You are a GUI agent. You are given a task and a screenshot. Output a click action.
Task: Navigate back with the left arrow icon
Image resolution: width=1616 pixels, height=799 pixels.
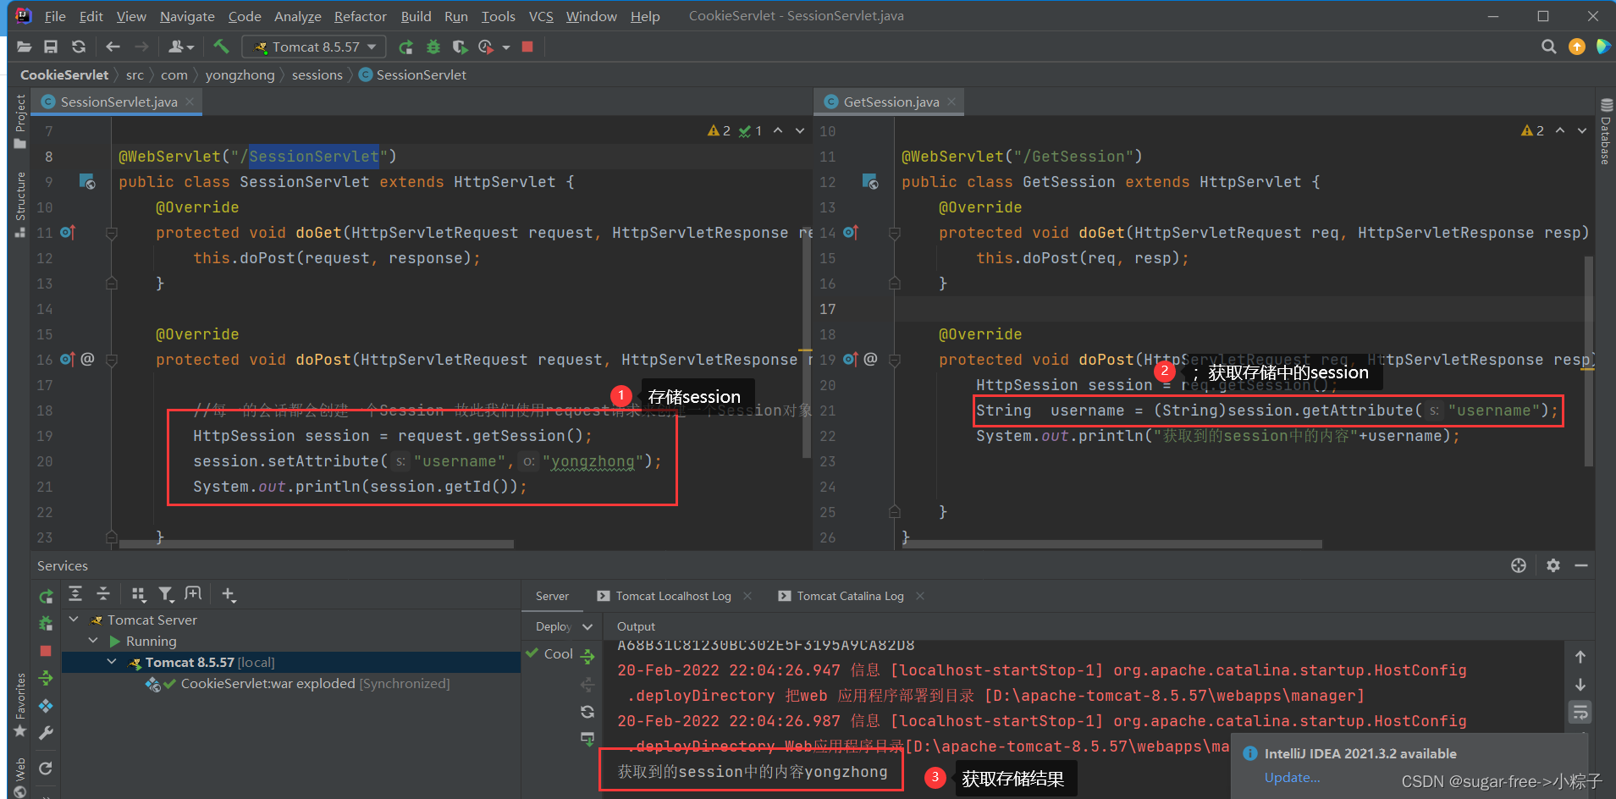113,47
